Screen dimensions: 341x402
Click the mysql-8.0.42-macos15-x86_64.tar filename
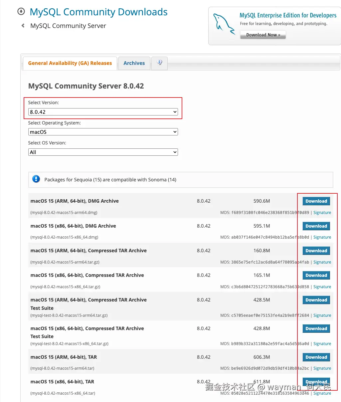[63, 393]
